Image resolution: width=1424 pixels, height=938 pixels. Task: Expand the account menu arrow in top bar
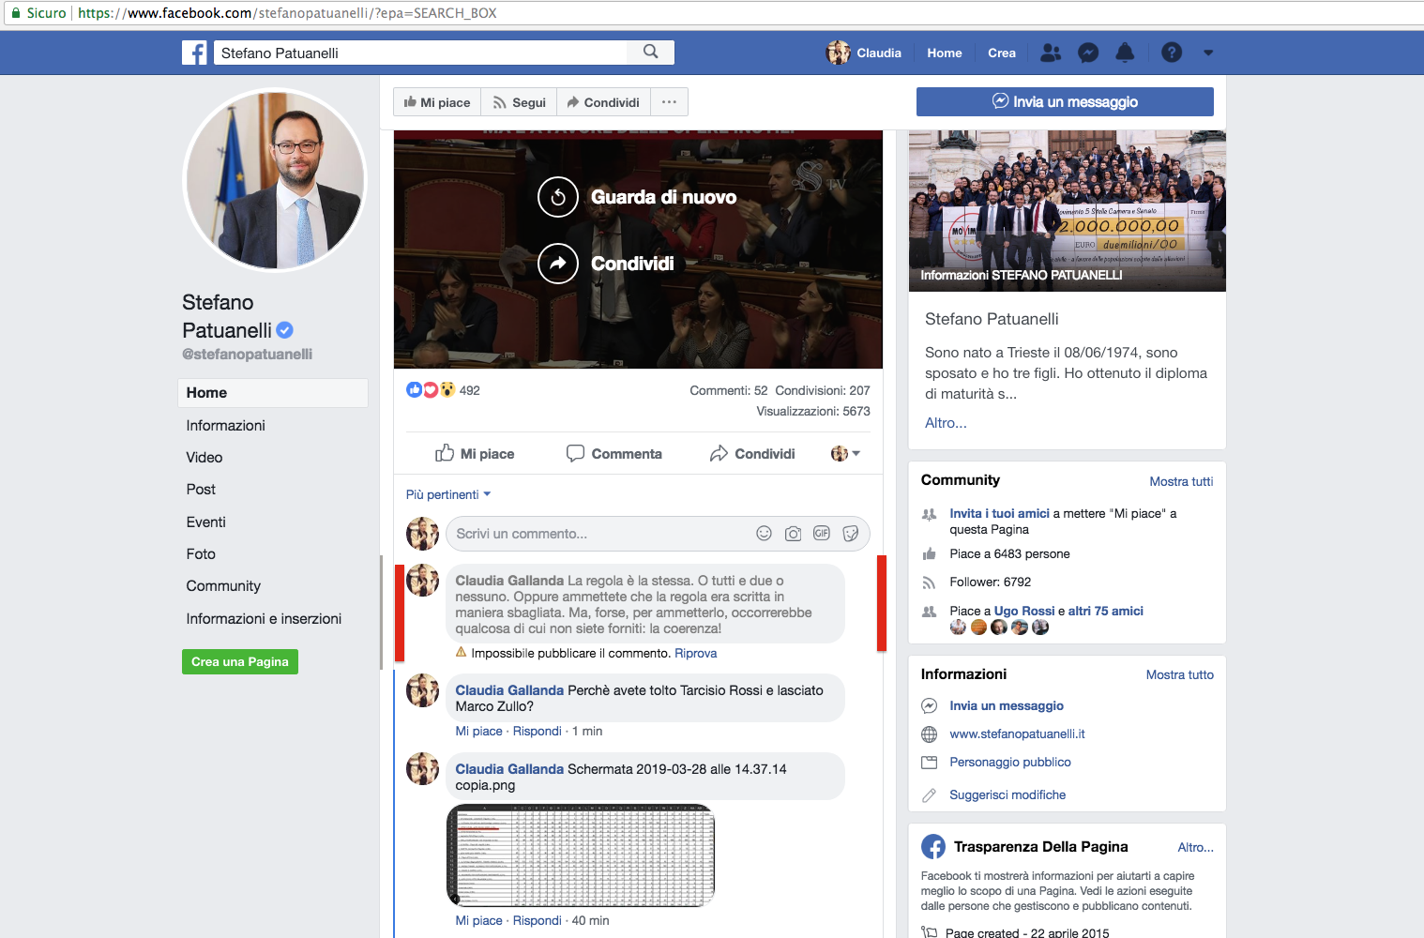pos(1208,53)
